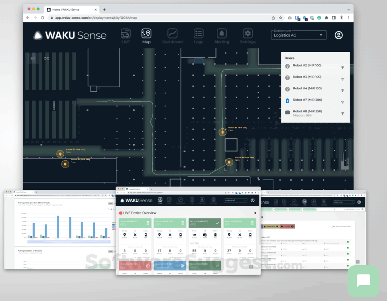
Task: Select the WARNINGS filter chip in Logs
Action: click(x=271, y=226)
